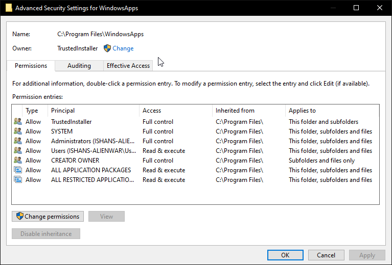Viewport: 392px width, 265px height.
Task: Close the Advanced Security Settings window
Action: tap(380, 8)
